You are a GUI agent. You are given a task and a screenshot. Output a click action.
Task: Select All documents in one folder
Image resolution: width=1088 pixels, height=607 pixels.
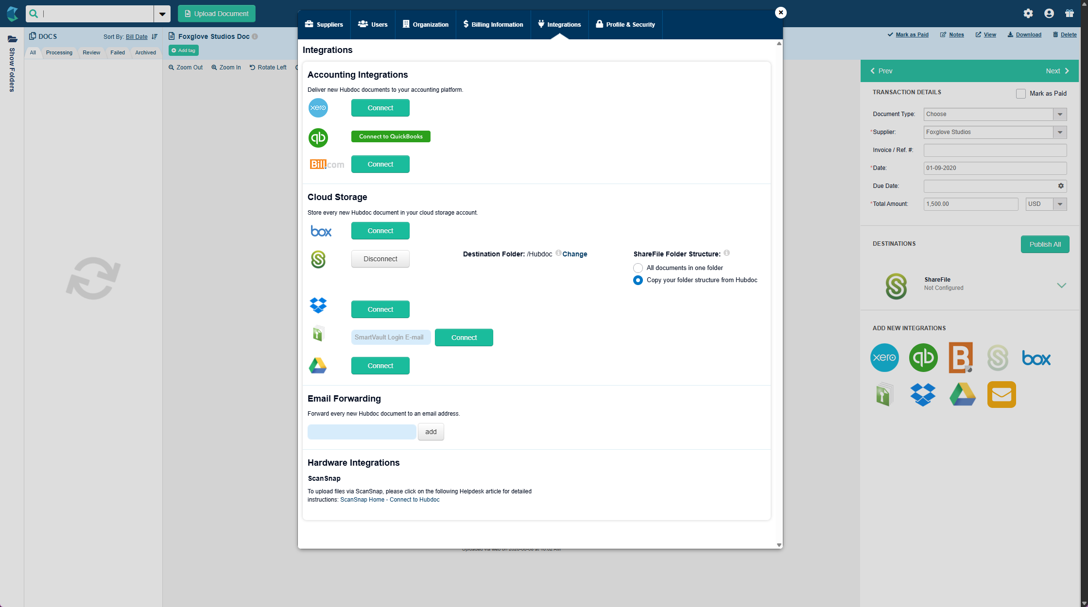point(638,268)
